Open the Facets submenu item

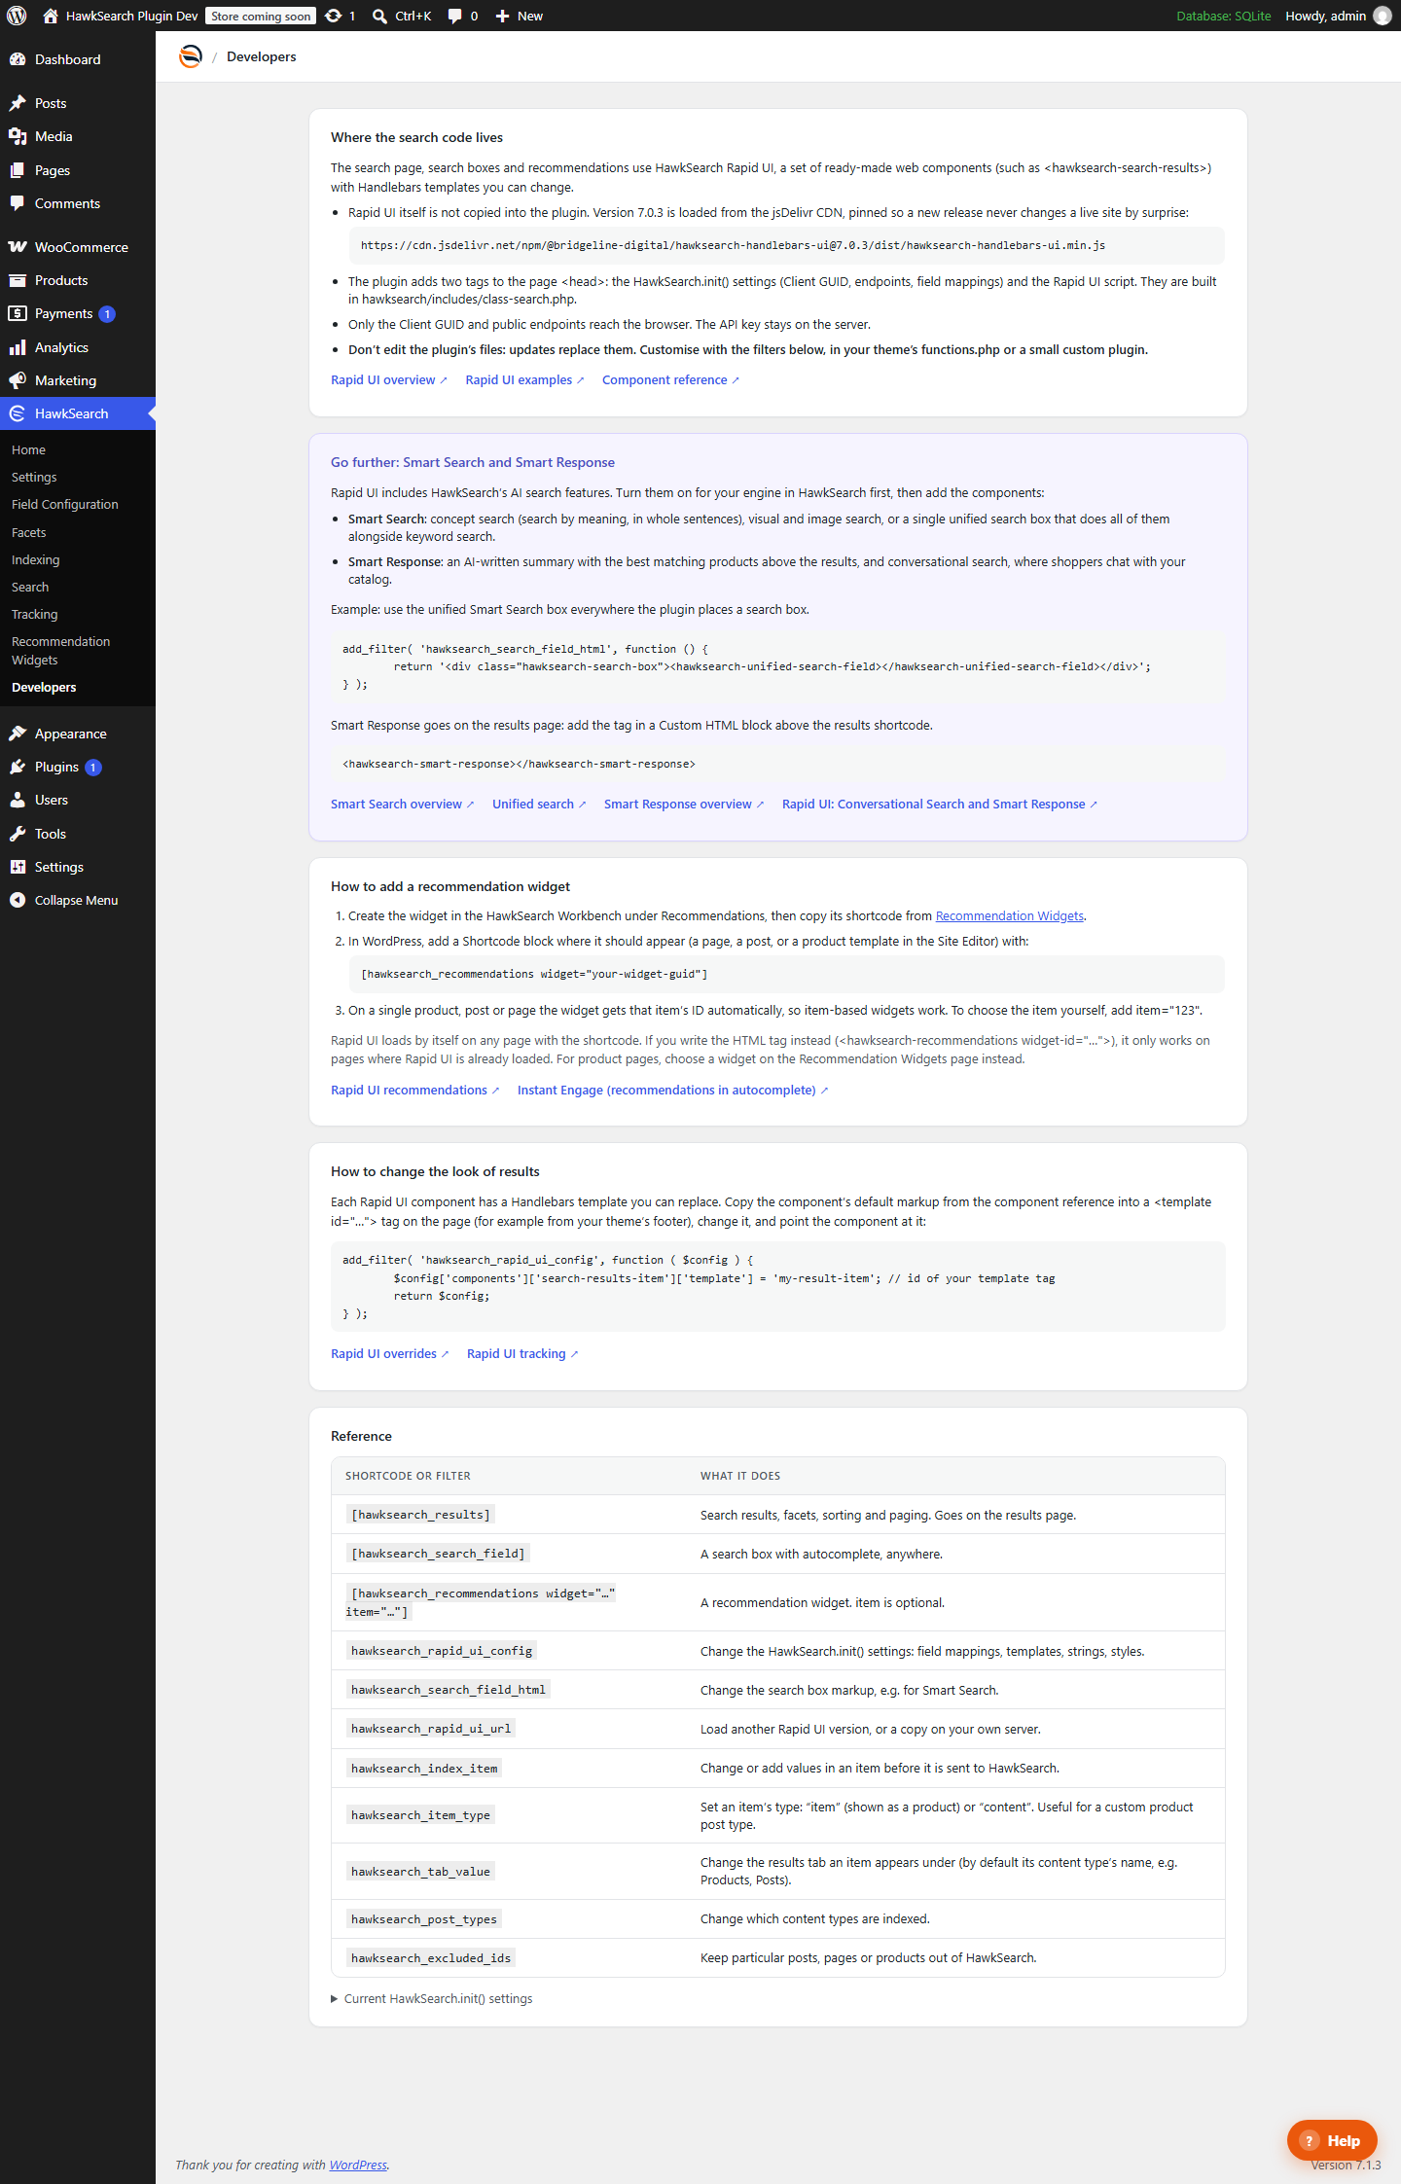29,532
